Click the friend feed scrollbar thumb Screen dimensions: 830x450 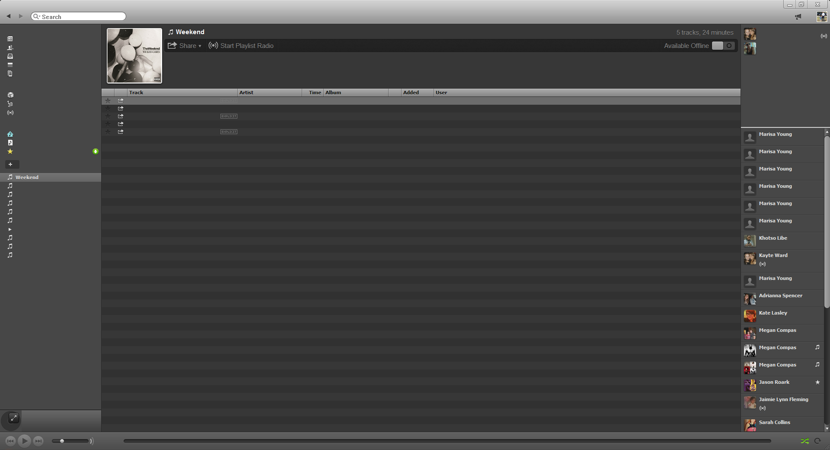(x=827, y=222)
